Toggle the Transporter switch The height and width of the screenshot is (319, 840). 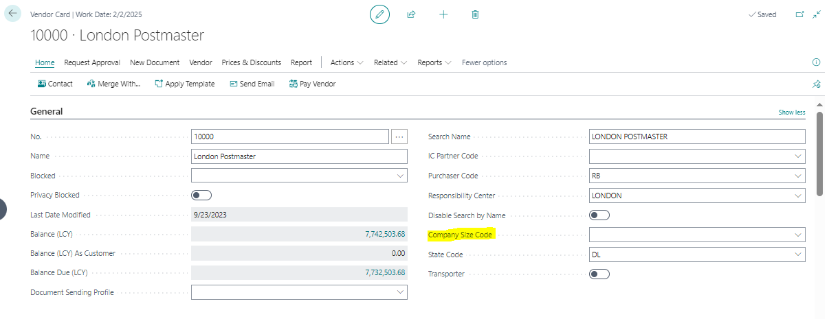tap(599, 274)
